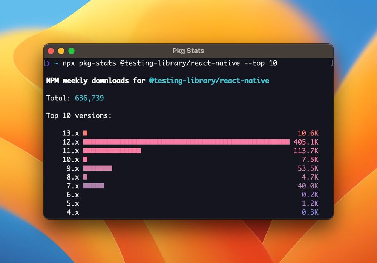This screenshot has height=263, width=377.
Task: Click the 9.x download bar
Action: (x=98, y=168)
